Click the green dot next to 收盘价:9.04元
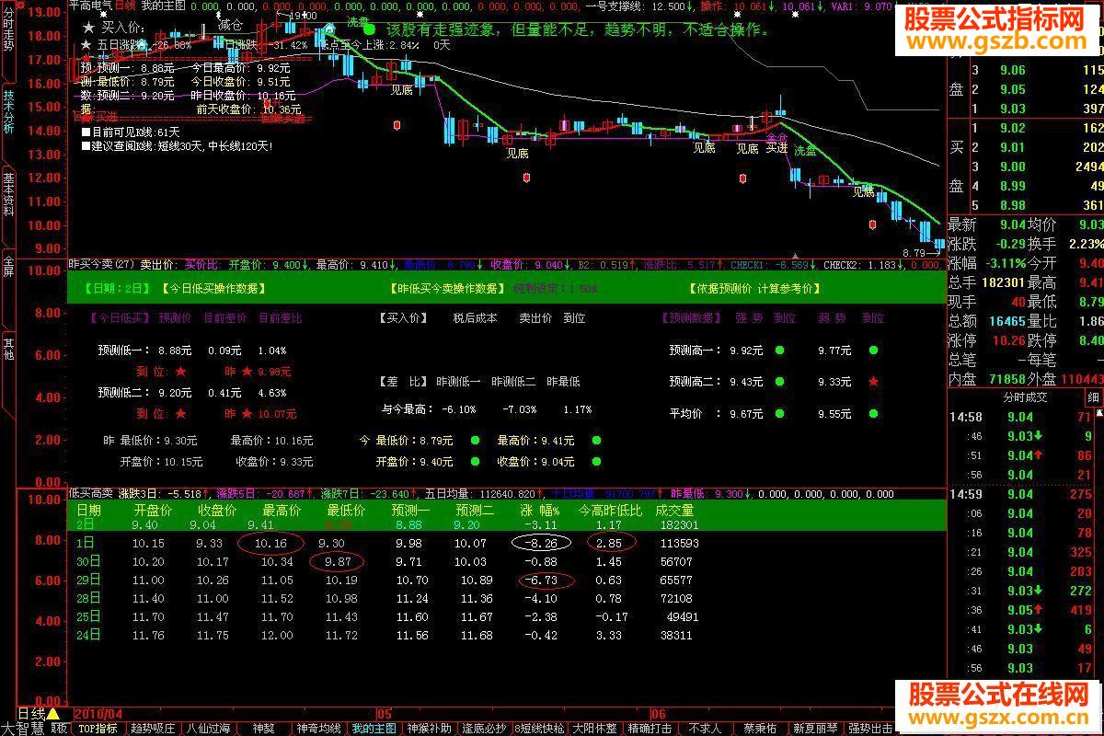This screenshot has height=736, width=1104. pyautogui.click(x=596, y=462)
